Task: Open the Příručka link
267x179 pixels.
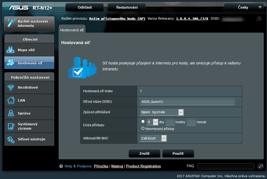Action: pyautogui.click(x=101, y=166)
